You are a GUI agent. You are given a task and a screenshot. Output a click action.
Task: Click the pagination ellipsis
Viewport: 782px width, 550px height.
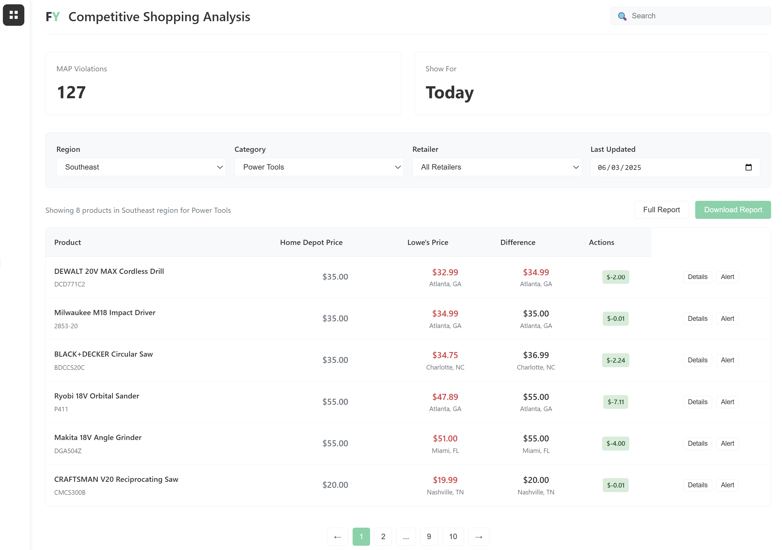[406, 537]
